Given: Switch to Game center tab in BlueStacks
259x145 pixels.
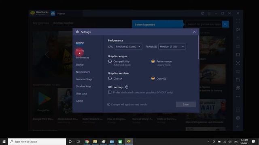Looking at the screenshot, I should [63, 23].
